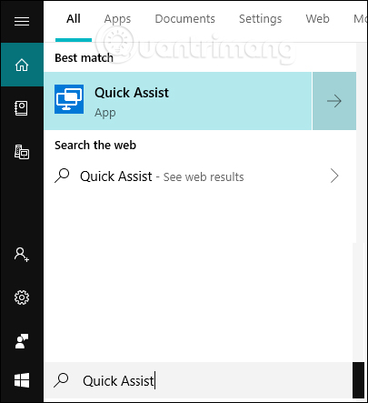Switch to the All tab
The width and height of the screenshot is (368, 403).
pos(74,19)
